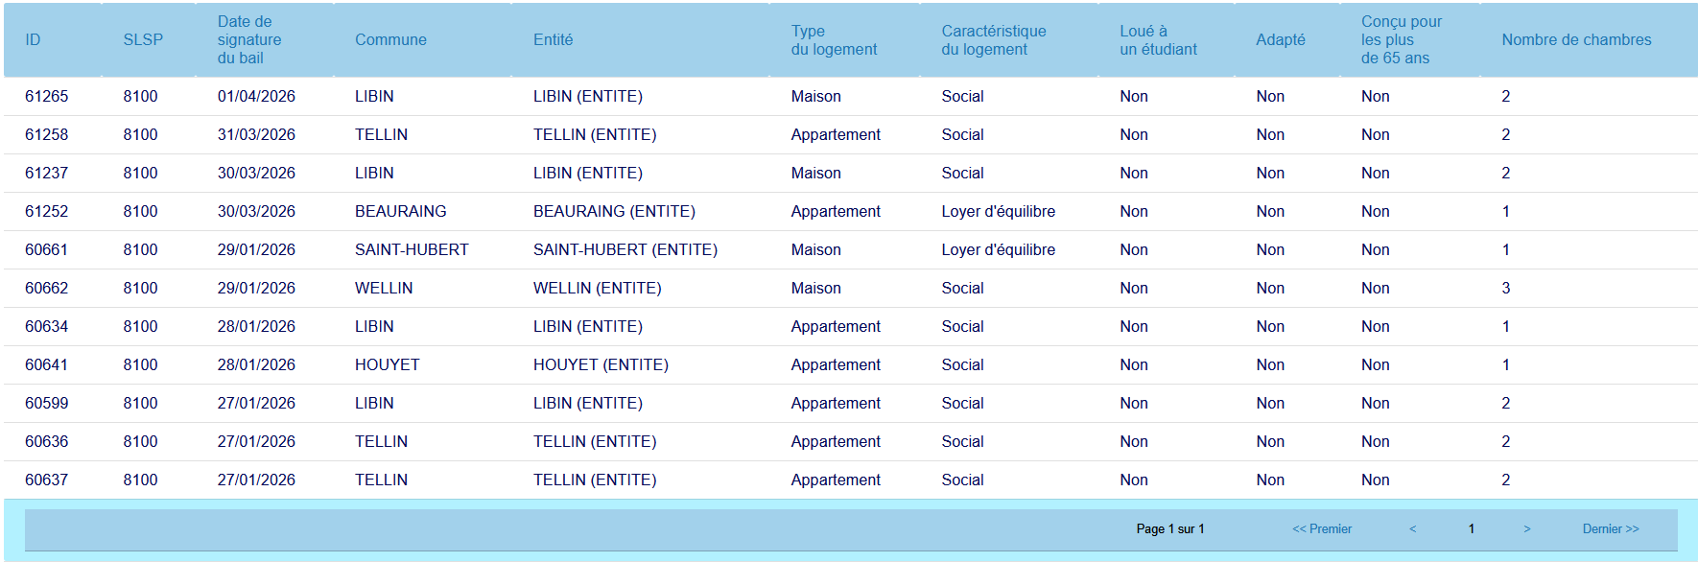This screenshot has height=562, width=1698.
Task: Select the row with ID 61265
Action: (x=47, y=97)
